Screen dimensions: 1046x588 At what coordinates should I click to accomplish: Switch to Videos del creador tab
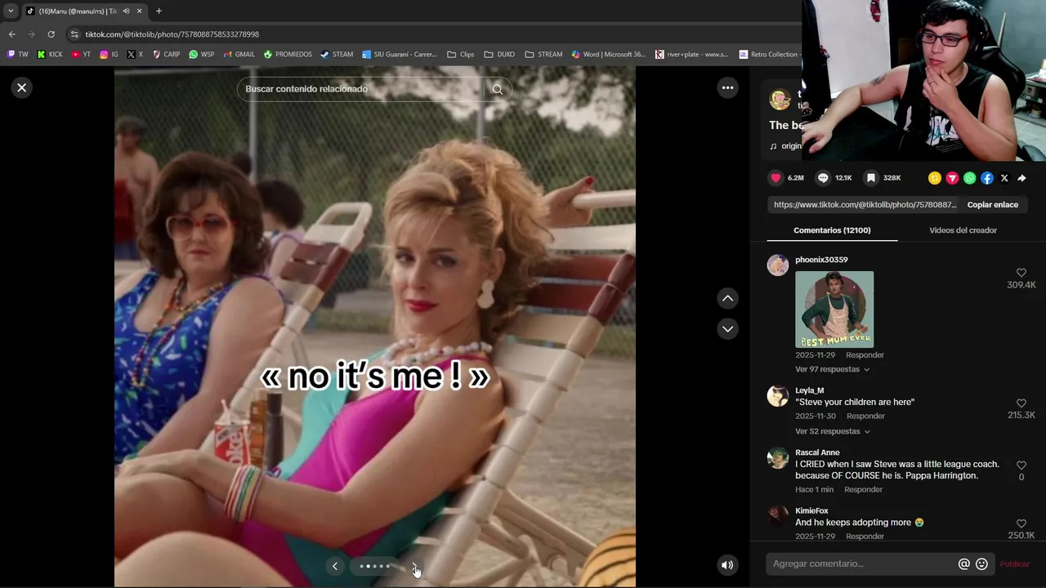[x=963, y=230]
